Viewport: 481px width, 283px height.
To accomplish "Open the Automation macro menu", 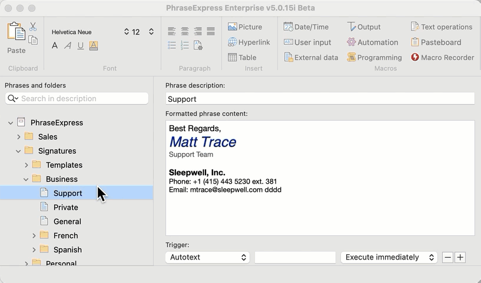I will pyautogui.click(x=373, y=42).
